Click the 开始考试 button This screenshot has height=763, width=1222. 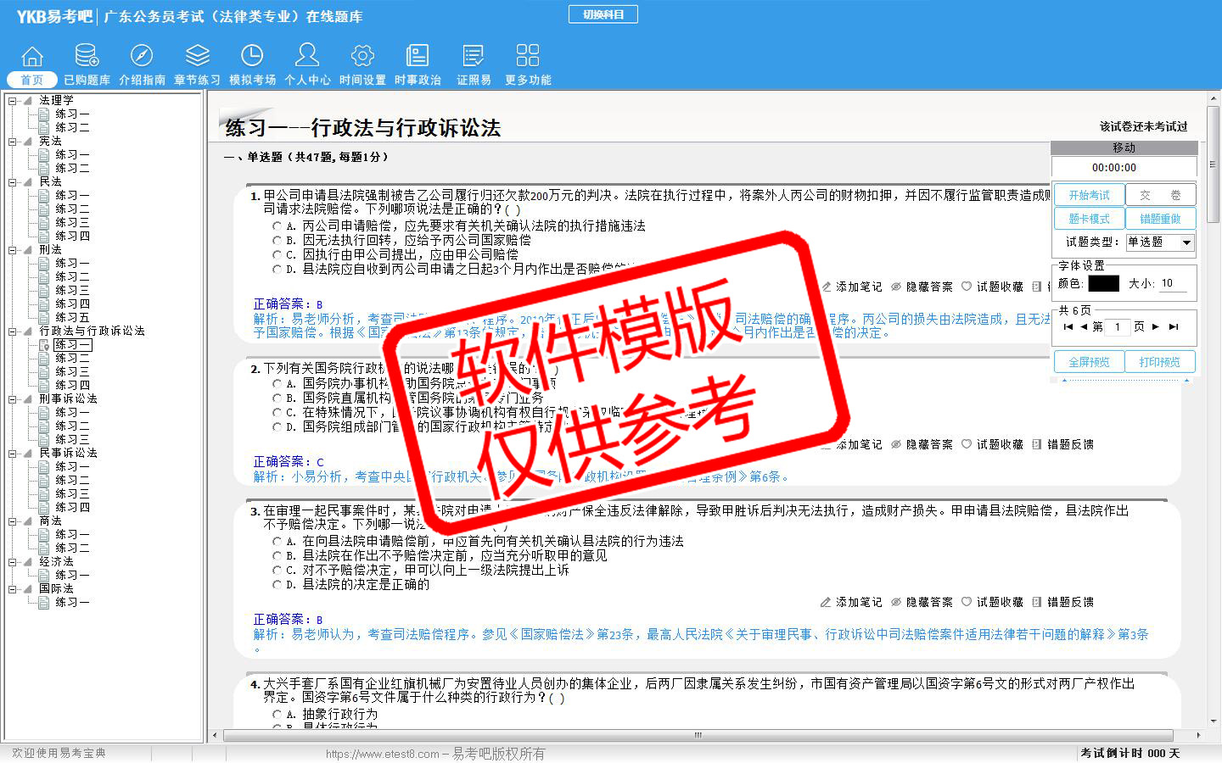point(1089,195)
